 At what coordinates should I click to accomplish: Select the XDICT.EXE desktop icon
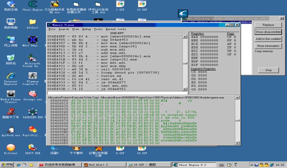(33, 147)
